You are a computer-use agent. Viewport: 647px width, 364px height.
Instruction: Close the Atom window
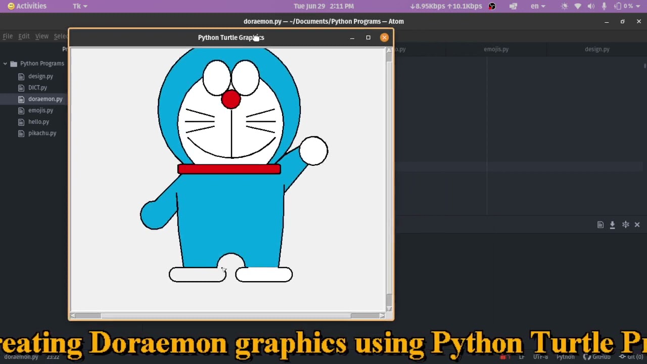(x=639, y=22)
